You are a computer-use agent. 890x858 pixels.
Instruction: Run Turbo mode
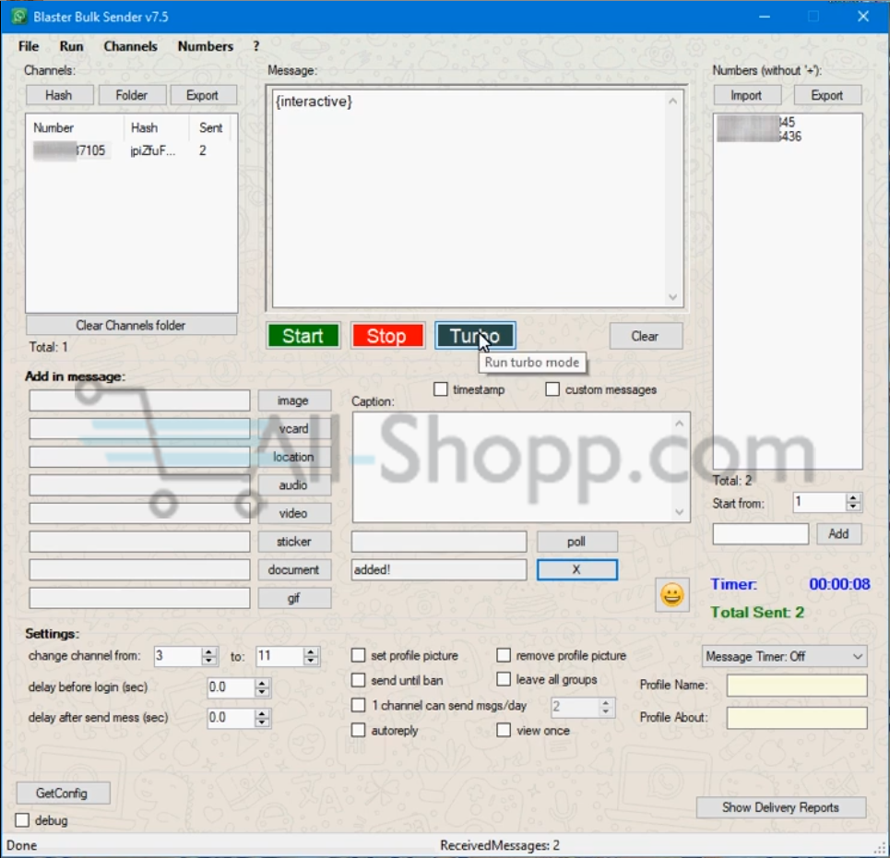tap(474, 336)
